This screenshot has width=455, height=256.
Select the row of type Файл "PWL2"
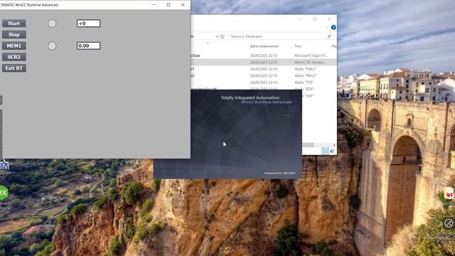264,76
